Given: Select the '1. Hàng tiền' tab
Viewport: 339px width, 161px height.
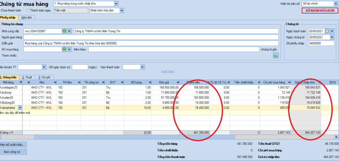Looking at the screenshot, I should (x=9, y=77).
